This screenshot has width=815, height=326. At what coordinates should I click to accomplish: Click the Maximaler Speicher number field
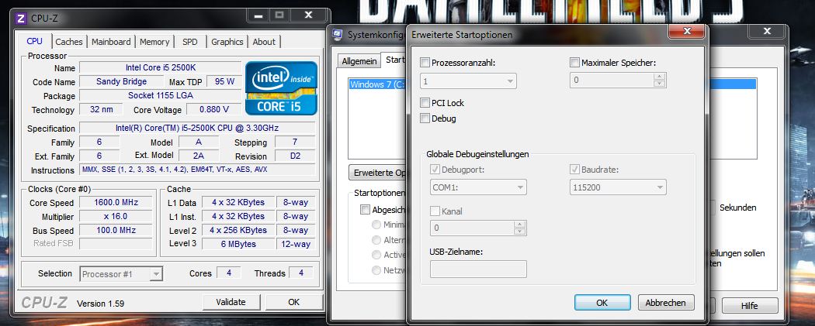click(x=612, y=81)
